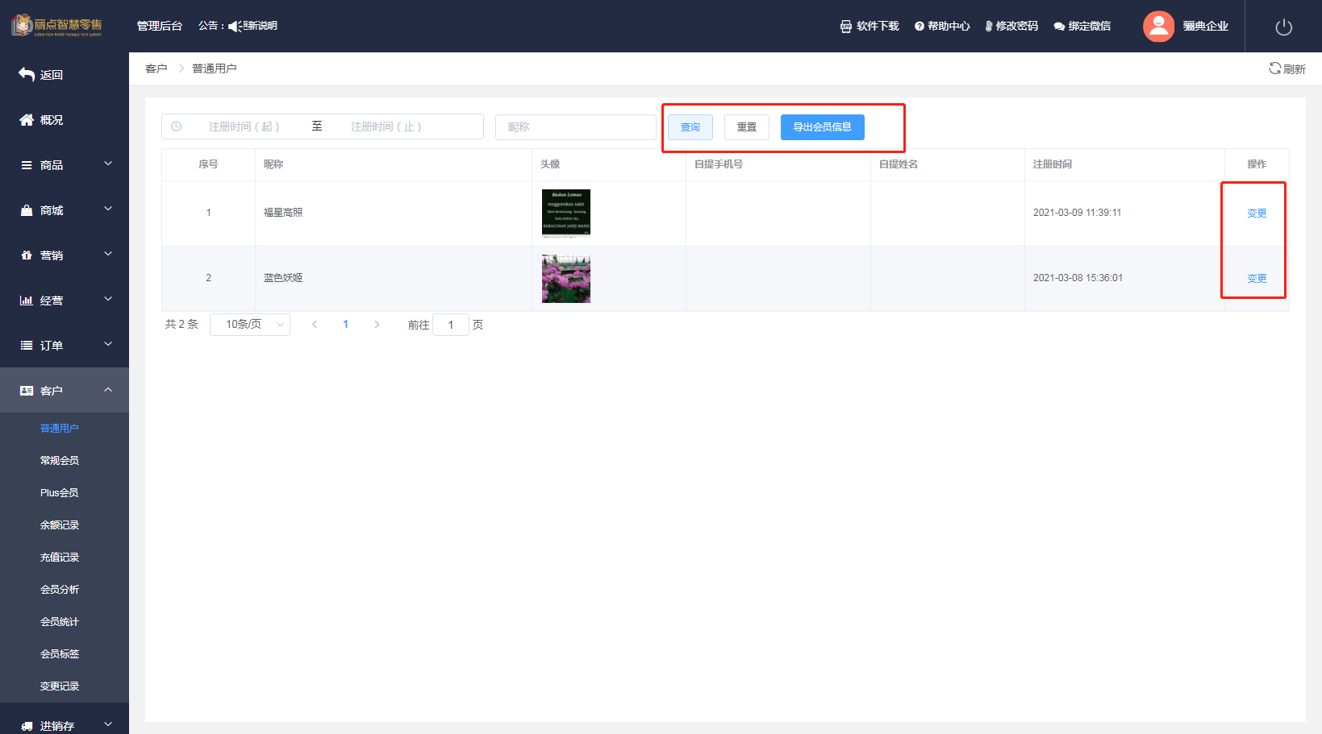
Task: Click the 丽点智慧零售 logo
Action: click(56, 26)
